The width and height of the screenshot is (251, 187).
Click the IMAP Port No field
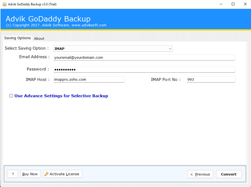[211, 79]
